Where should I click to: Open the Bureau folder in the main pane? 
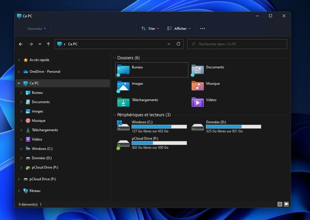(152, 70)
